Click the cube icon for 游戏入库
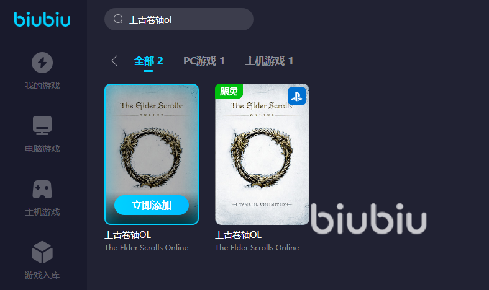489x290 pixels. tap(42, 252)
